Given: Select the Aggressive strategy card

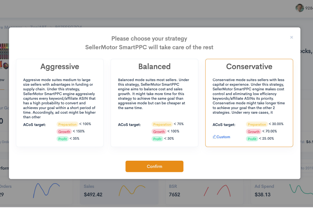Looking at the screenshot, I should (60, 103).
